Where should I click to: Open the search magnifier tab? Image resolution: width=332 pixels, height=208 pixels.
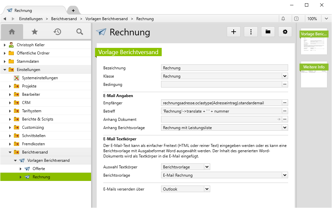[80, 32]
